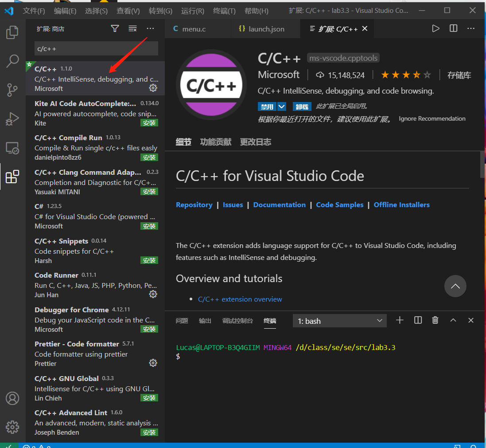Click the 禁用 (Disable) extension button
This screenshot has width=486, height=448.
coord(267,107)
